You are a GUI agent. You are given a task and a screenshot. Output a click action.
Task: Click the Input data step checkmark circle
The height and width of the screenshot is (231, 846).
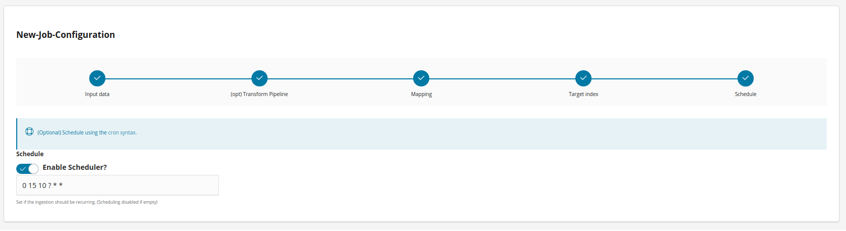click(97, 78)
